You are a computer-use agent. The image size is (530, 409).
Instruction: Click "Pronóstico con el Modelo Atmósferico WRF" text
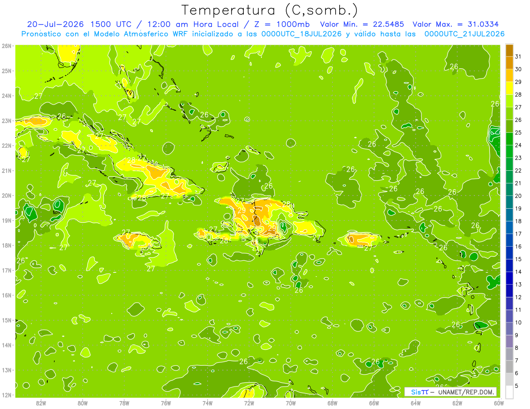105,34
